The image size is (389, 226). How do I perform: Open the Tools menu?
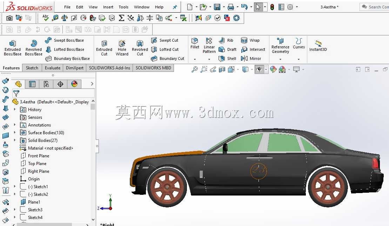coord(123,7)
